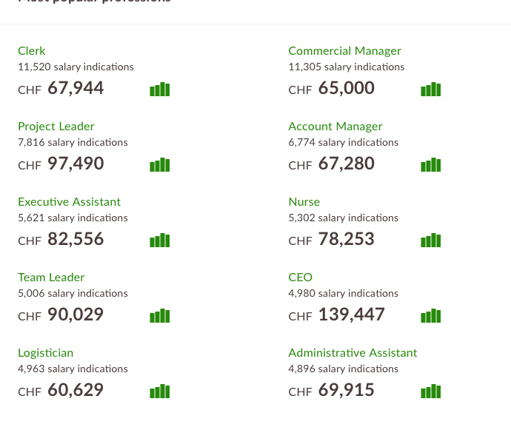
Task: Open the Clerk profession link
Action: coord(32,51)
